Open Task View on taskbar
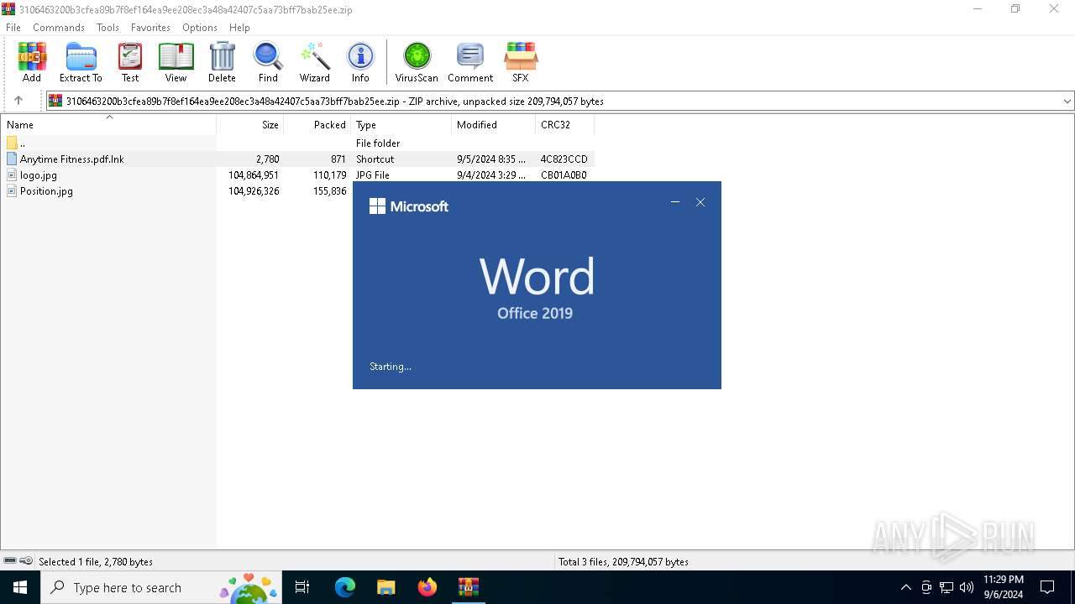Image resolution: width=1075 pixels, height=604 pixels. (302, 587)
